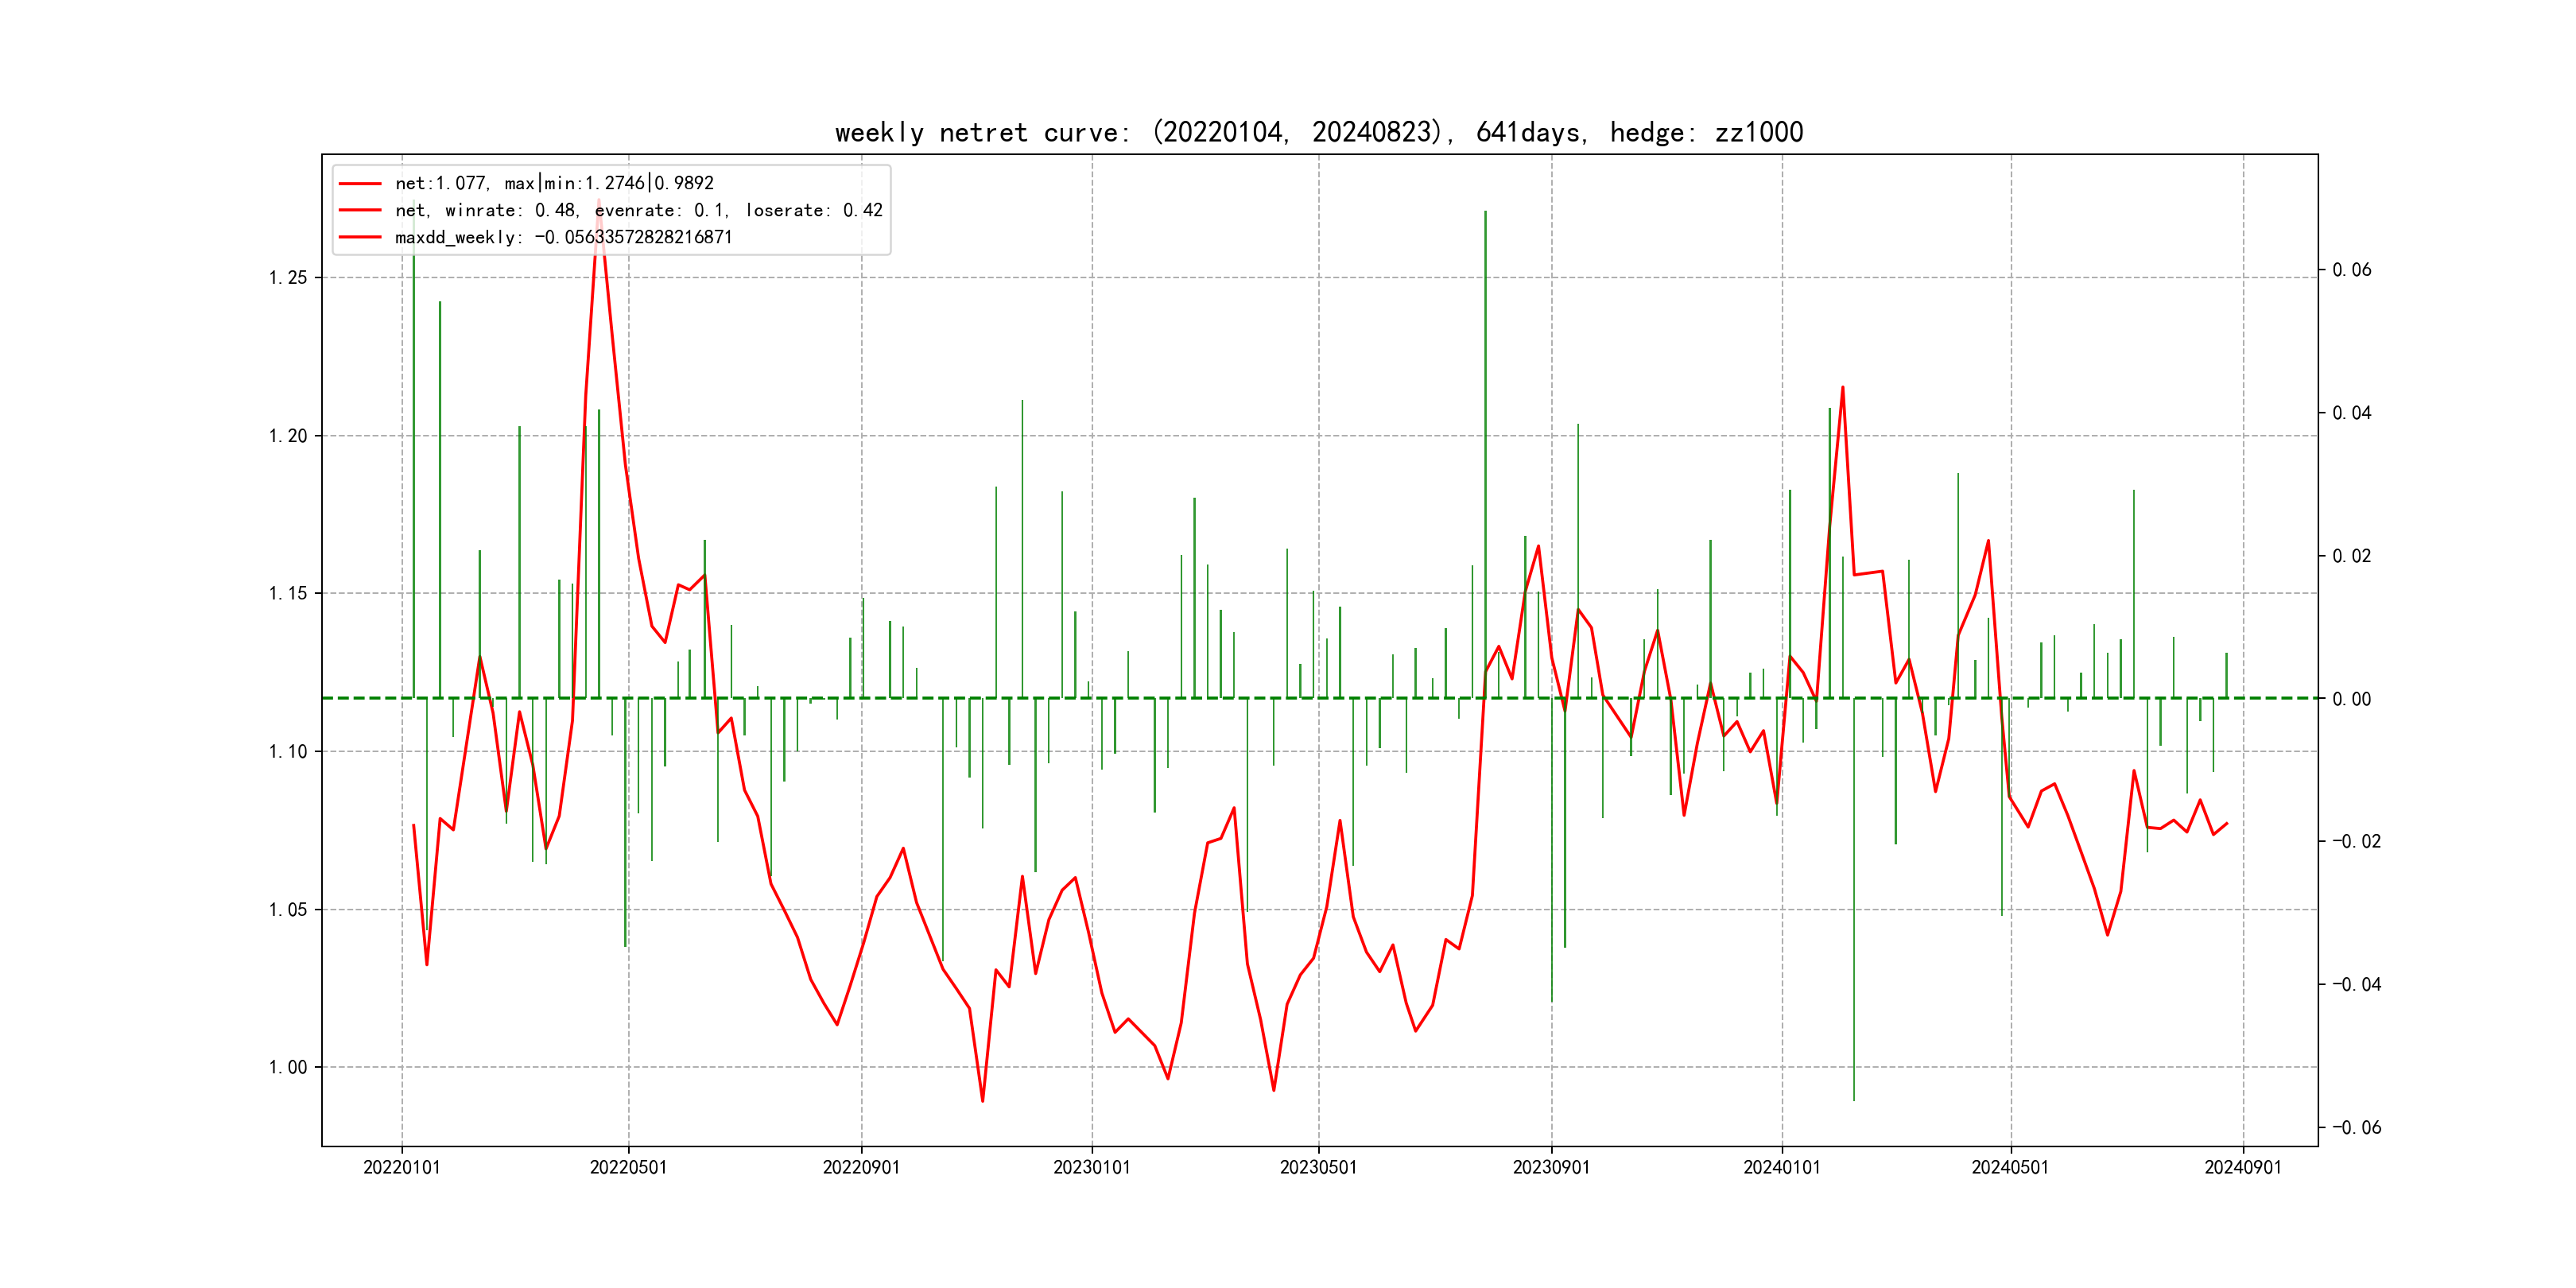Click the 20220101 x-axis date label
This screenshot has height=1288, width=2576.
point(401,1168)
